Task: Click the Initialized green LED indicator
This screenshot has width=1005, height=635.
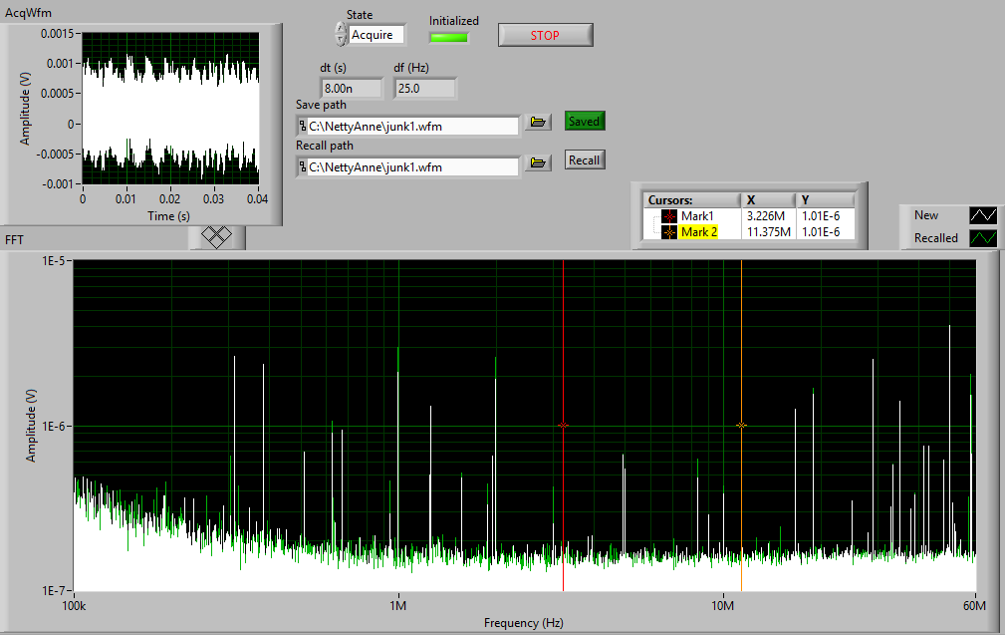Action: coord(448,38)
